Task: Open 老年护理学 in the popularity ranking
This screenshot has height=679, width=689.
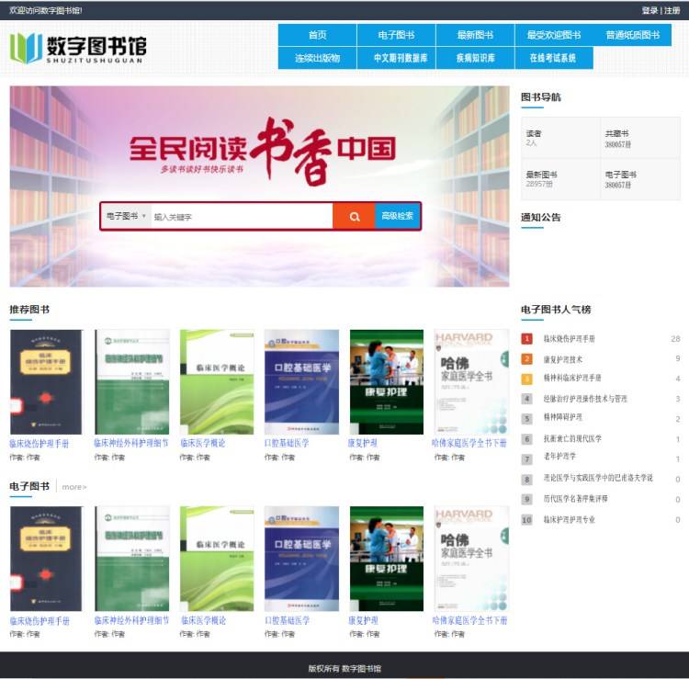Action: (x=559, y=456)
